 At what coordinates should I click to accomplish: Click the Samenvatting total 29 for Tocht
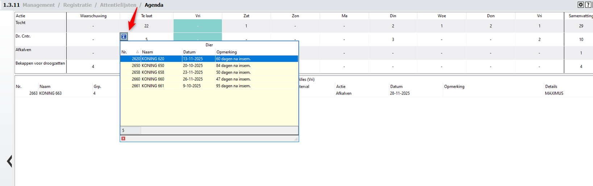581,26
